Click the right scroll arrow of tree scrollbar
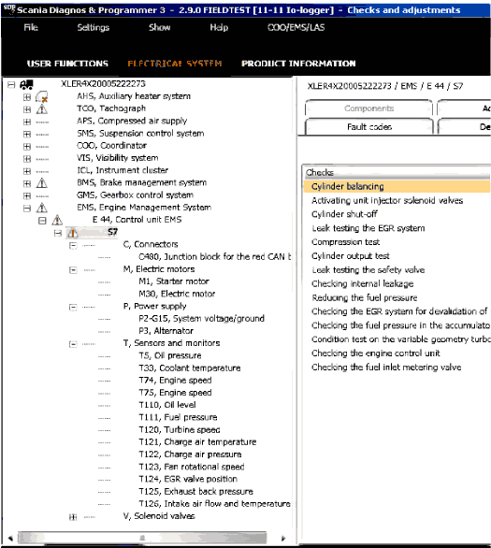Viewport: 491px width, 548px height. click(282, 538)
